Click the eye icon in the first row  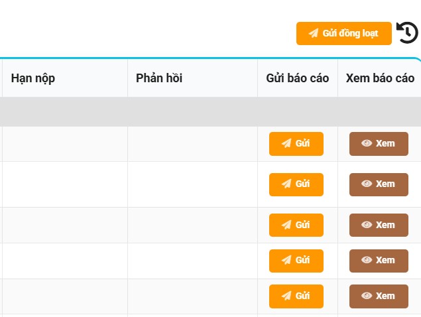(367, 143)
